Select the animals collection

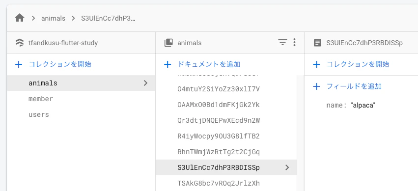point(81,83)
